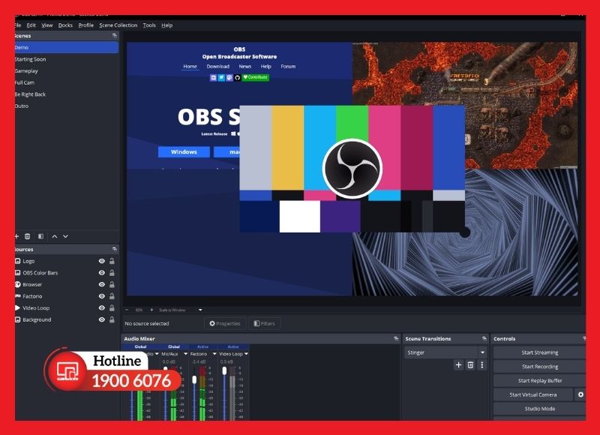The height and width of the screenshot is (435, 600).
Task: Hide the OBS Color Bars source
Action: coord(102,273)
